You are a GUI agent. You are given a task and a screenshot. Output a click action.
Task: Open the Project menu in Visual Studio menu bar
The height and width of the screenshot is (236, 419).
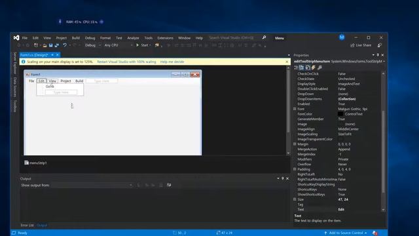pos(61,38)
